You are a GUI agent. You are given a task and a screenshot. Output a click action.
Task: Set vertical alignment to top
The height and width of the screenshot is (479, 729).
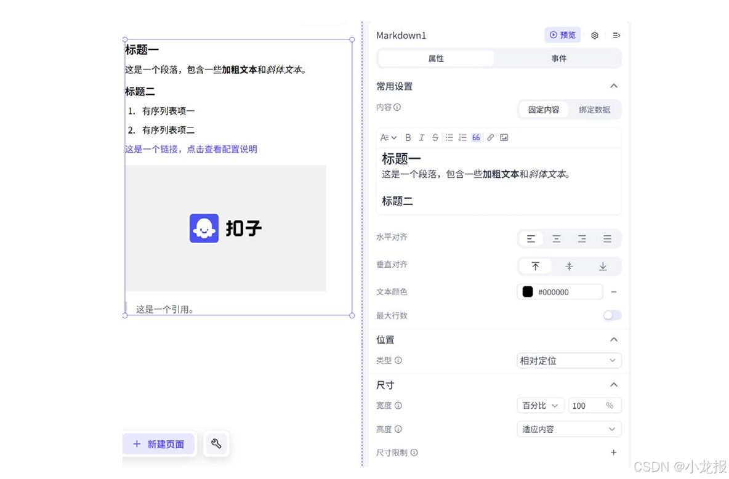[535, 267]
